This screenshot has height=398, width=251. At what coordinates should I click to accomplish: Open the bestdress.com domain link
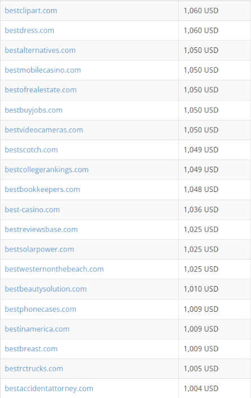coord(29,30)
